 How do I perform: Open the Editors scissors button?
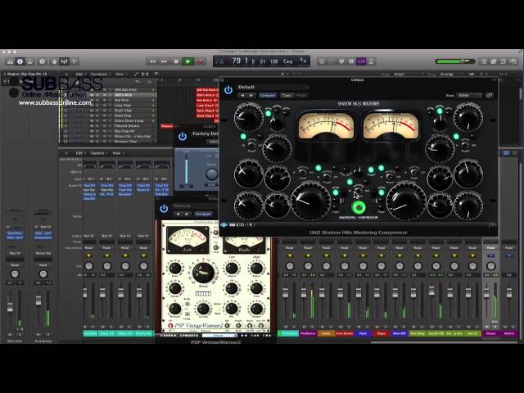click(75, 61)
